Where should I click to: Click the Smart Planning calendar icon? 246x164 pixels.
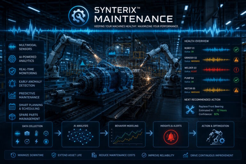(x=12, y=107)
